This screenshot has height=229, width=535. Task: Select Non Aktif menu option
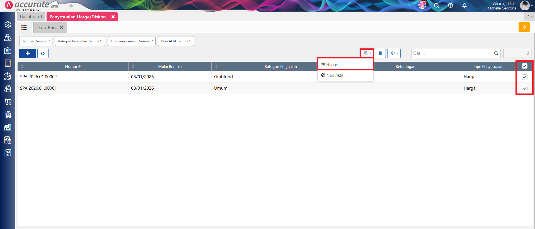335,75
